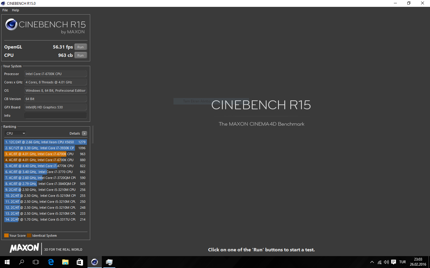Run the CPU benchmark test
Screen dimensions: 430x268
pos(81,55)
